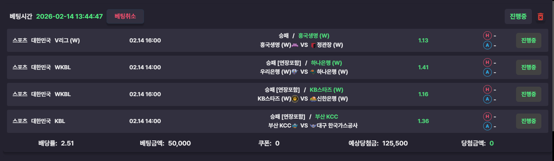Click the red trash delete icon
The width and height of the screenshot is (554, 161).
[x=540, y=17]
